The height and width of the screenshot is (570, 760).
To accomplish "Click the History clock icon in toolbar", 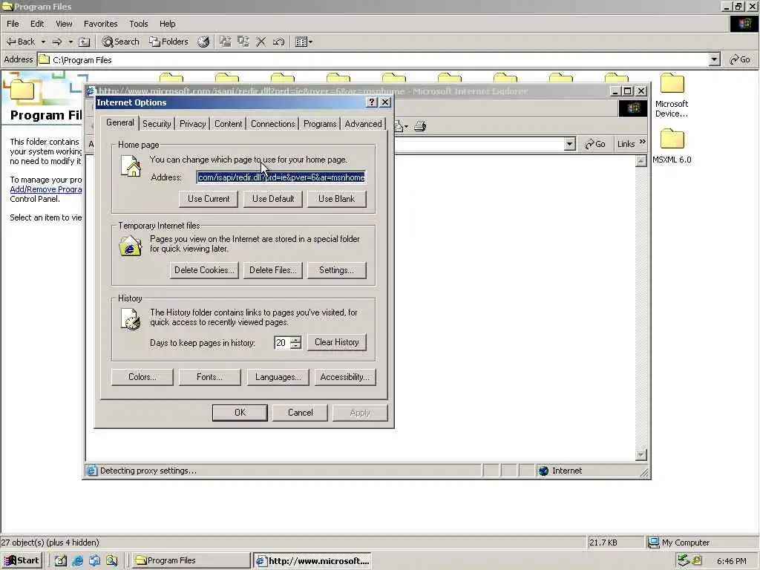I will click(203, 42).
